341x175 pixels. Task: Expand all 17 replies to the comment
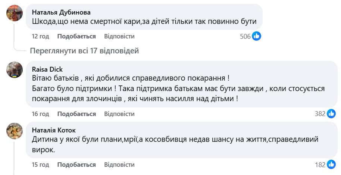[84, 51]
